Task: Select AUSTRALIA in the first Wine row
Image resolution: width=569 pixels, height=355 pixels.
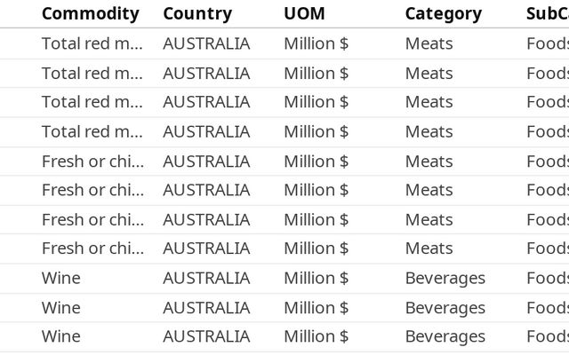Action: (206, 278)
